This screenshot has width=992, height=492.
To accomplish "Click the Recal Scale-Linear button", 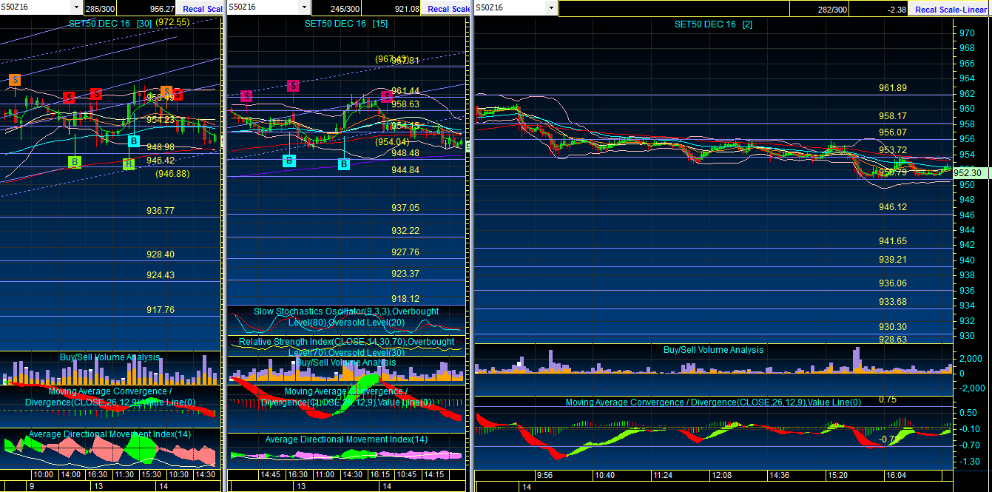I will [951, 9].
